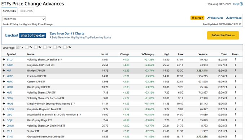Open links menu for GDOG row

235,109
